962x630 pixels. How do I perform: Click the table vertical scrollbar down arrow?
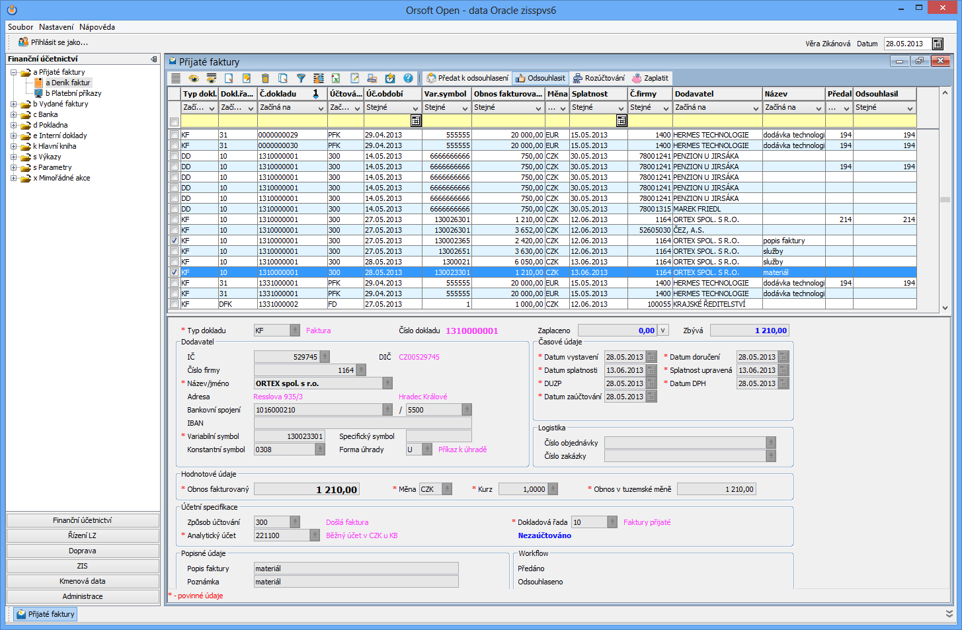(945, 307)
